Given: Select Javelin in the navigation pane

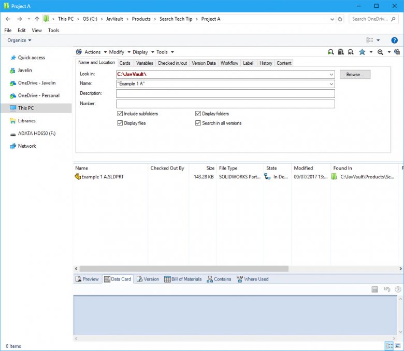Looking at the screenshot, I should click(x=25, y=70).
